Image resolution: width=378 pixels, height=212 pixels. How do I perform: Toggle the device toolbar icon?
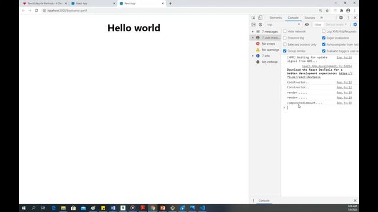(x=260, y=18)
